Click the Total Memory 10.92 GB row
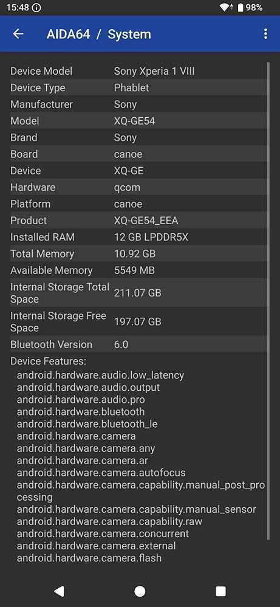The height and width of the screenshot is (607, 280). 138,253
